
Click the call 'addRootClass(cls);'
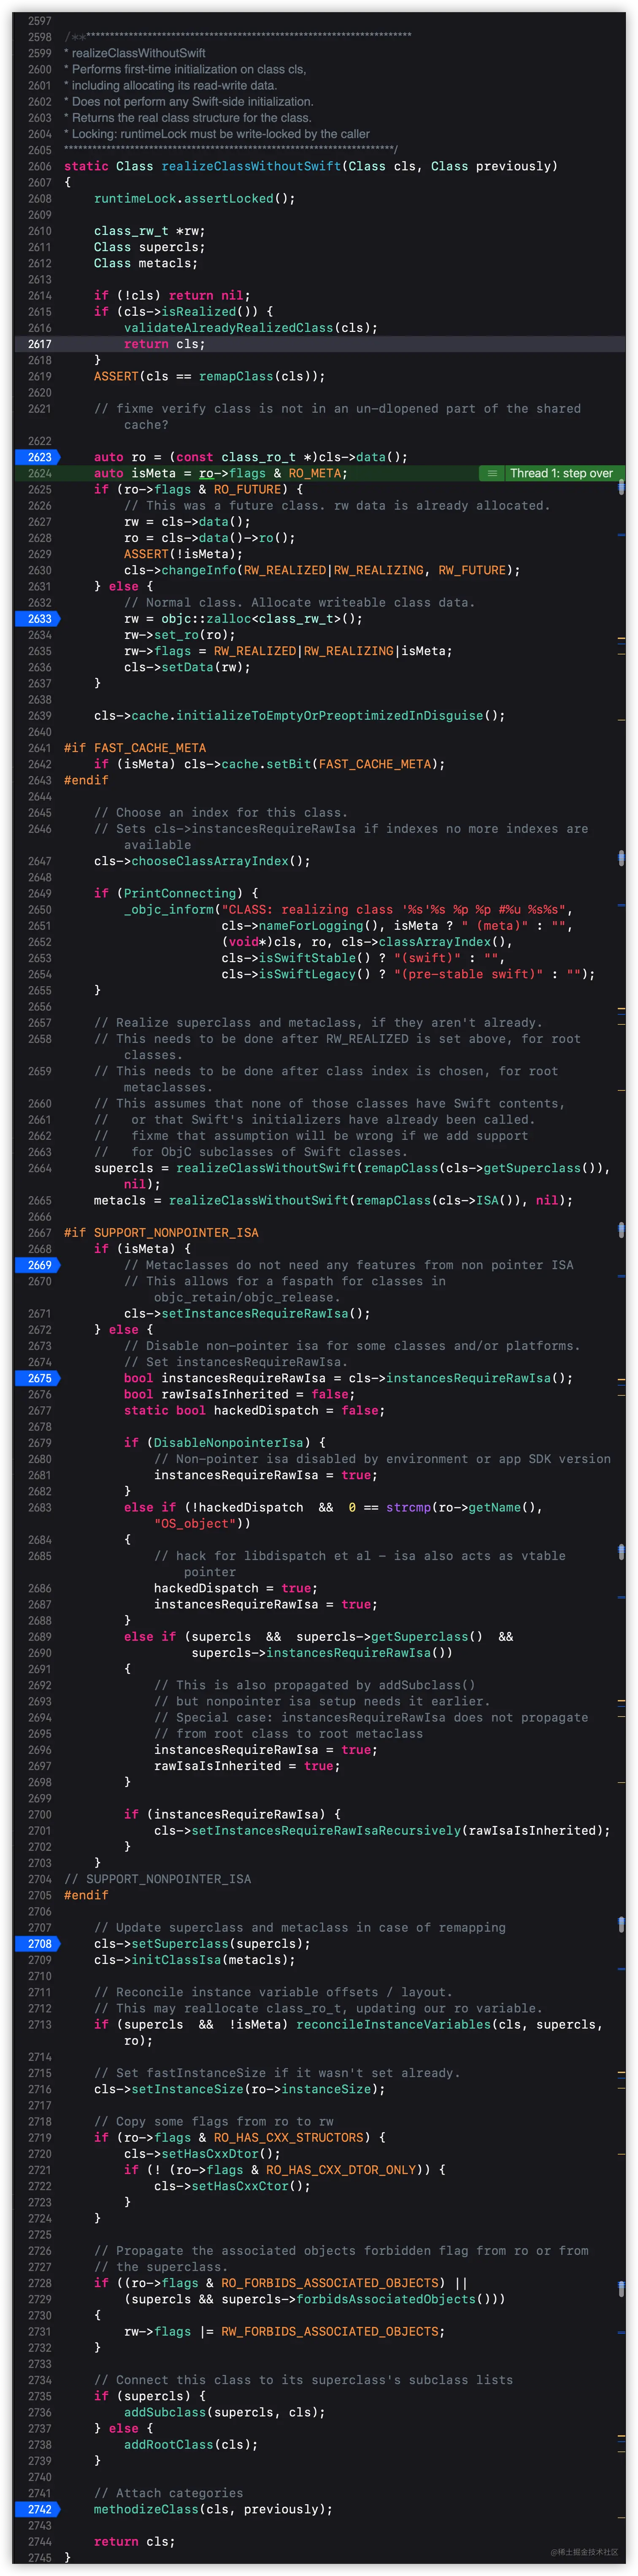point(191,2445)
